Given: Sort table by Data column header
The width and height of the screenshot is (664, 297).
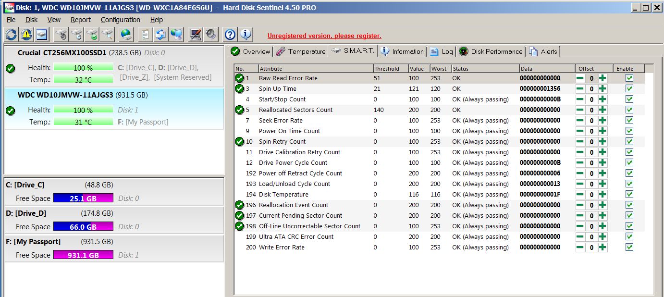Looking at the screenshot, I should click(x=547, y=69).
